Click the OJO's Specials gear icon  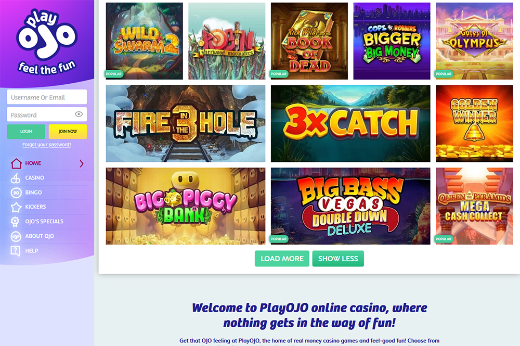point(15,222)
